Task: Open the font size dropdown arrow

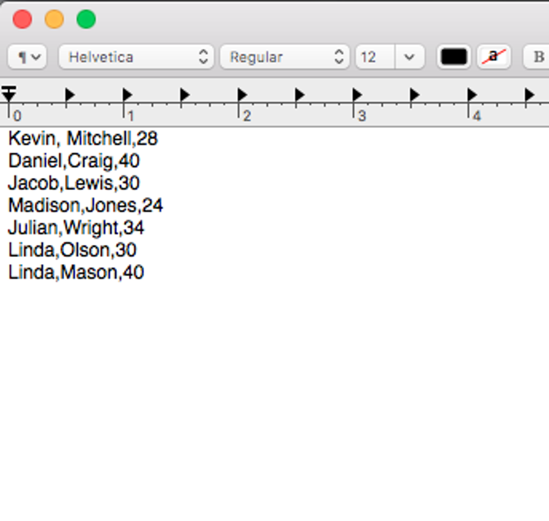Action: [409, 57]
